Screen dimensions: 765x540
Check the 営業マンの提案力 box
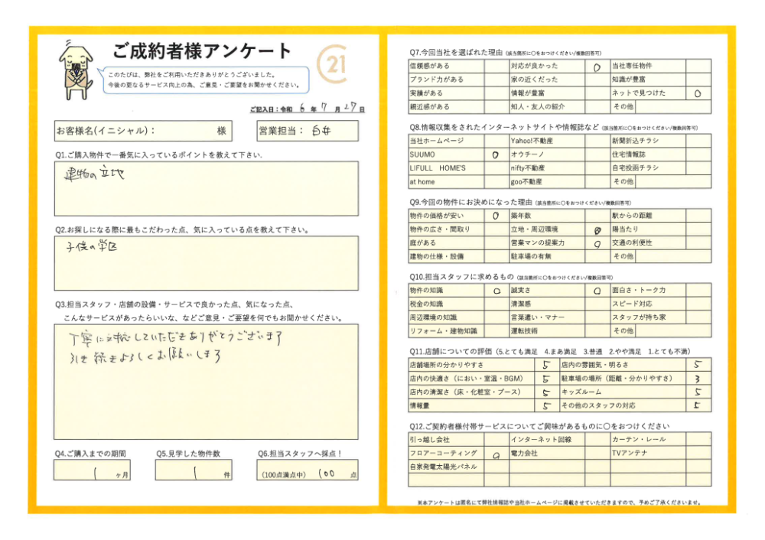coord(597,243)
